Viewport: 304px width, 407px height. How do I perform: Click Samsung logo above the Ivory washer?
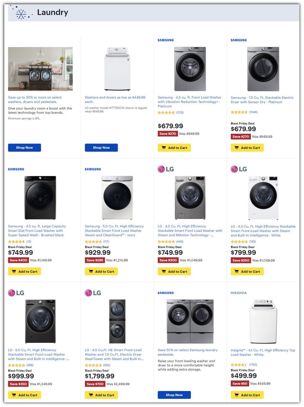point(93,169)
